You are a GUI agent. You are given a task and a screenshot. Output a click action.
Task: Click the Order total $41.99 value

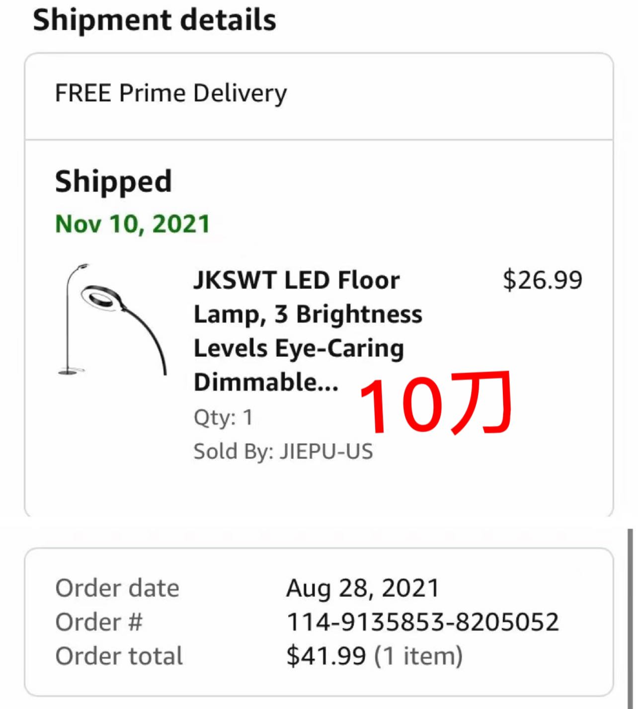(x=326, y=656)
